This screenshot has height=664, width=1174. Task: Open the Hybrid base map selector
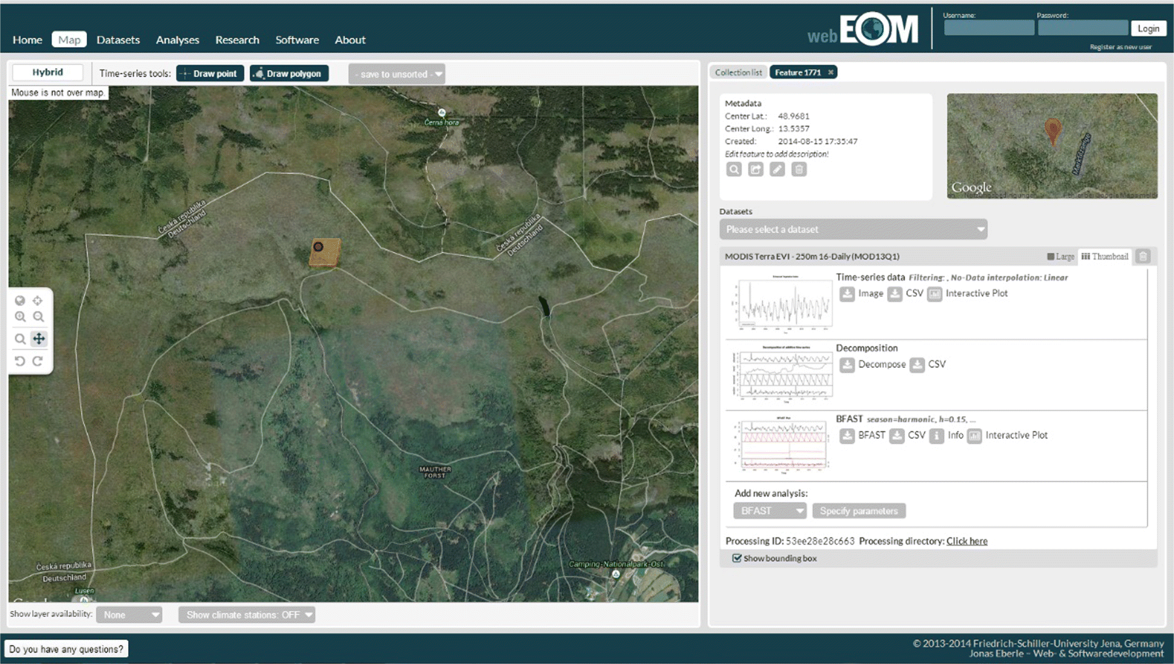[x=48, y=73]
